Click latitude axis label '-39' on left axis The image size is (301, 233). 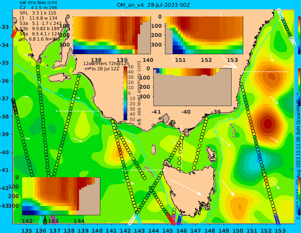point(4,135)
